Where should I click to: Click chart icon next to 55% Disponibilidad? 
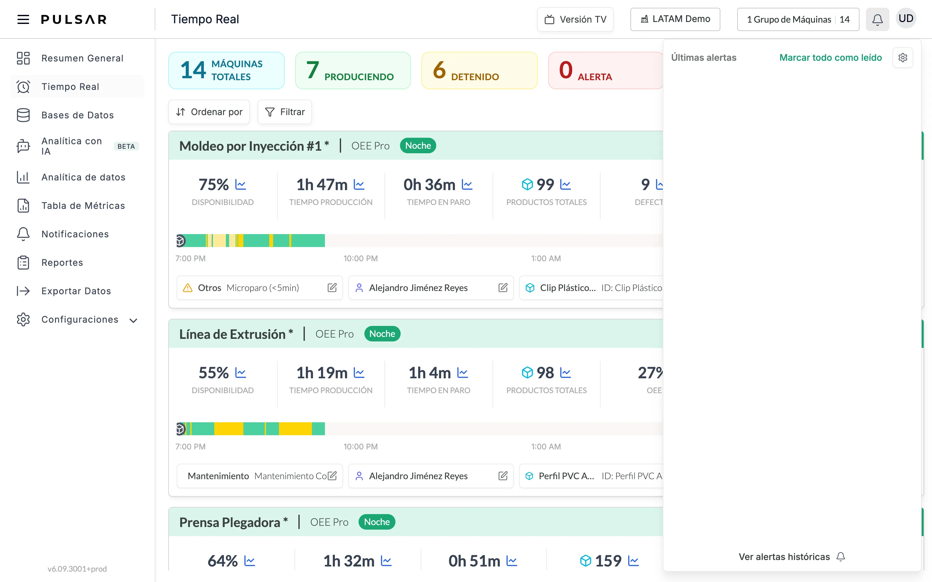241,373
